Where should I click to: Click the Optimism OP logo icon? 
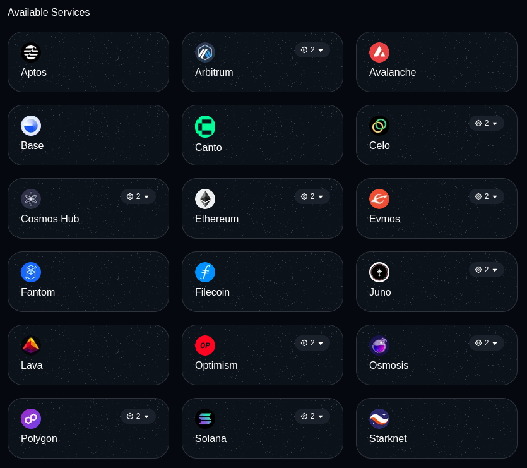tap(205, 345)
